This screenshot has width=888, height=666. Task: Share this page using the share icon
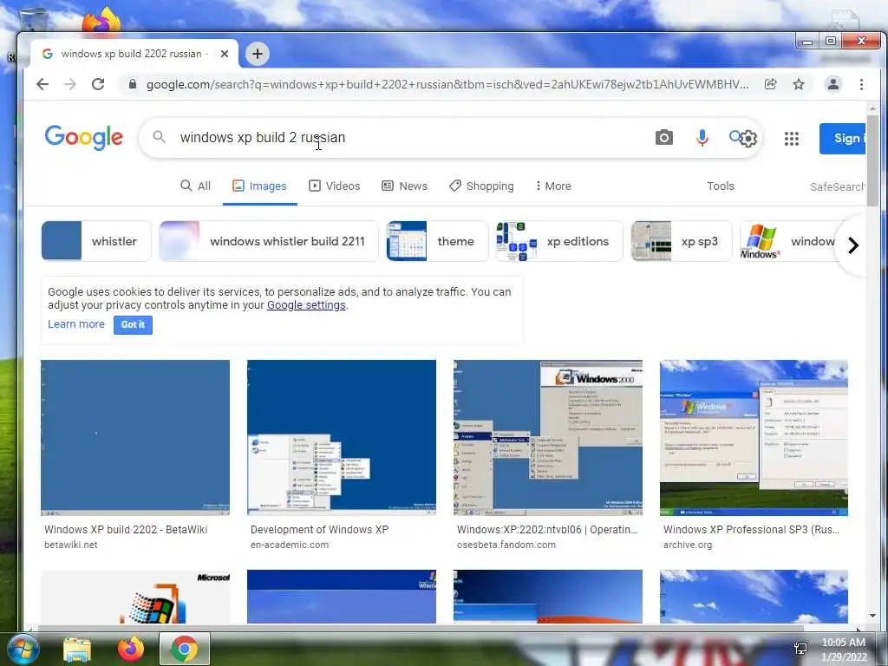click(x=770, y=84)
